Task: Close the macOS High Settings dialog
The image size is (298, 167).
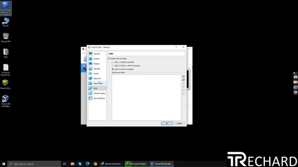Action: coord(183,47)
